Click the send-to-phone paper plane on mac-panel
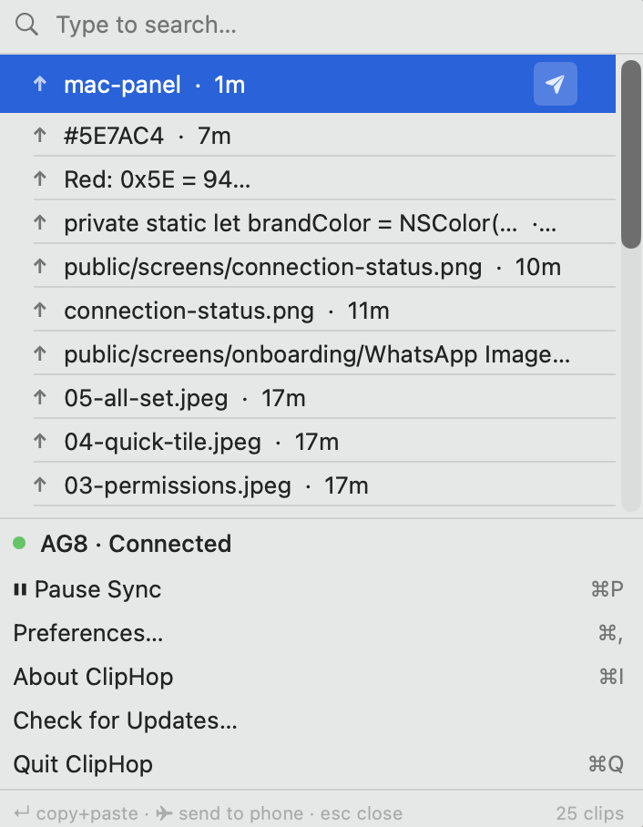The width and height of the screenshot is (643, 827). (x=555, y=84)
